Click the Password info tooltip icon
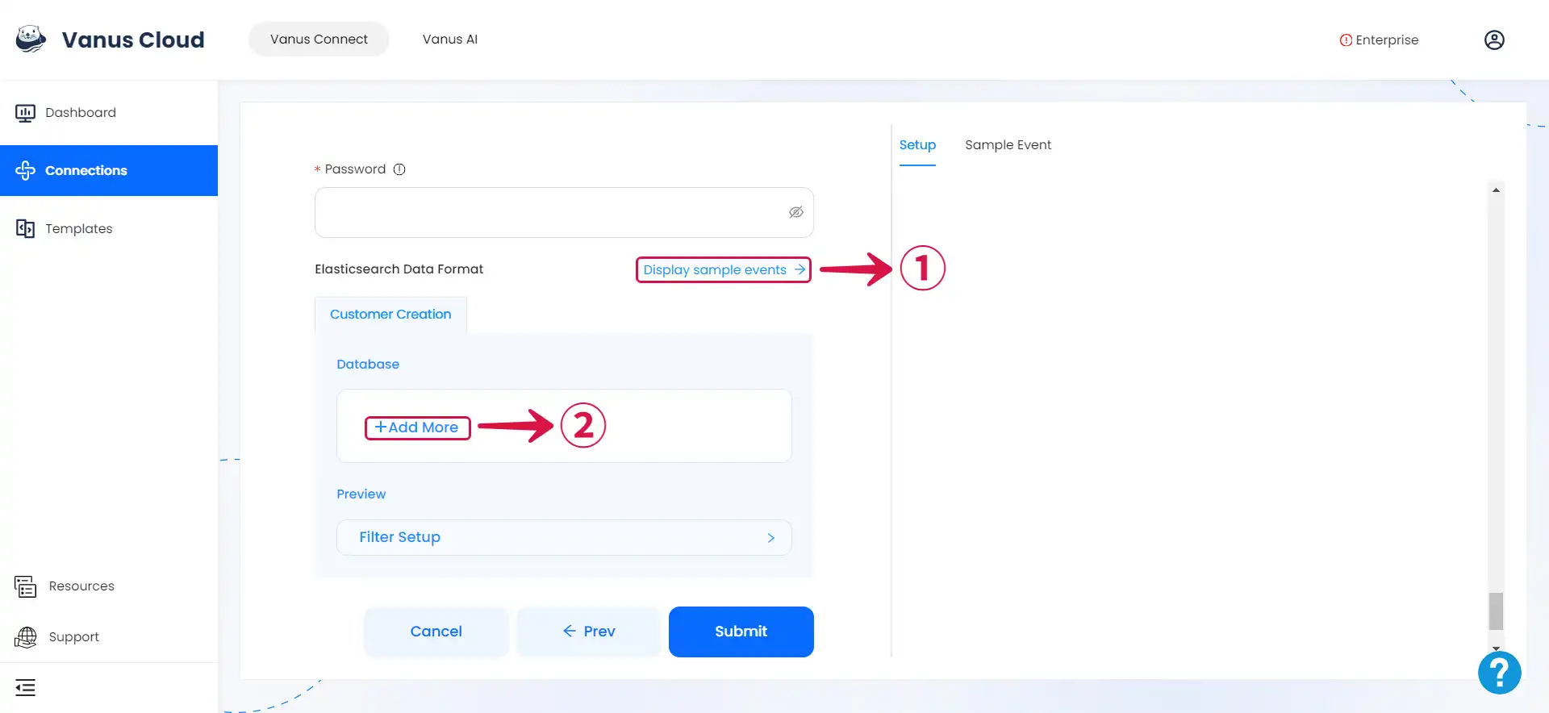The height and width of the screenshot is (713, 1549). (x=399, y=169)
